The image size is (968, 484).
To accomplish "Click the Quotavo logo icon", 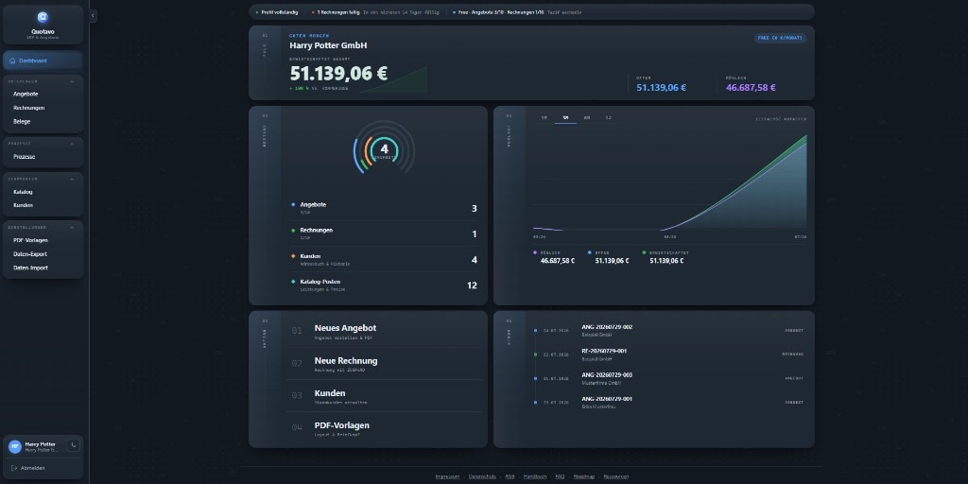I will click(x=43, y=17).
